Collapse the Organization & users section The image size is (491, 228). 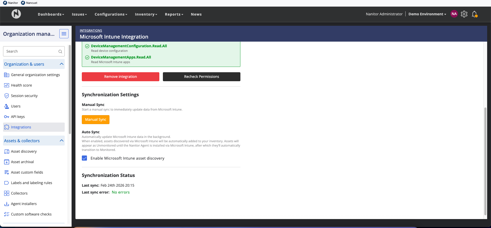coord(61,64)
